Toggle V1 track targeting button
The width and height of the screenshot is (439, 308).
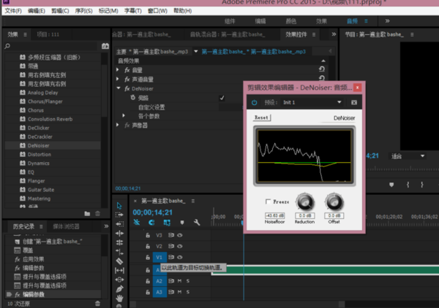(x=160, y=257)
